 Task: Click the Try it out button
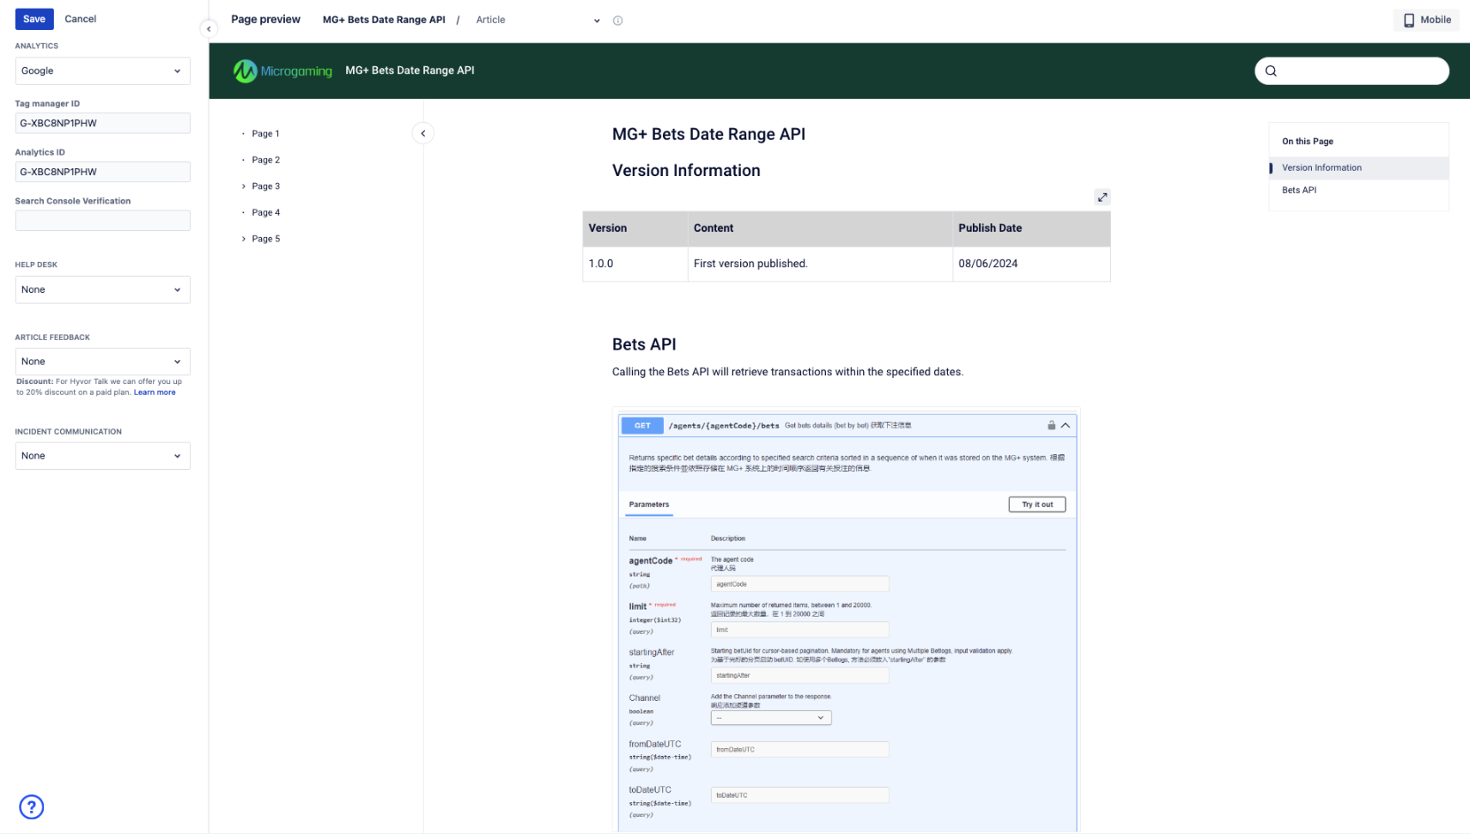click(x=1036, y=505)
